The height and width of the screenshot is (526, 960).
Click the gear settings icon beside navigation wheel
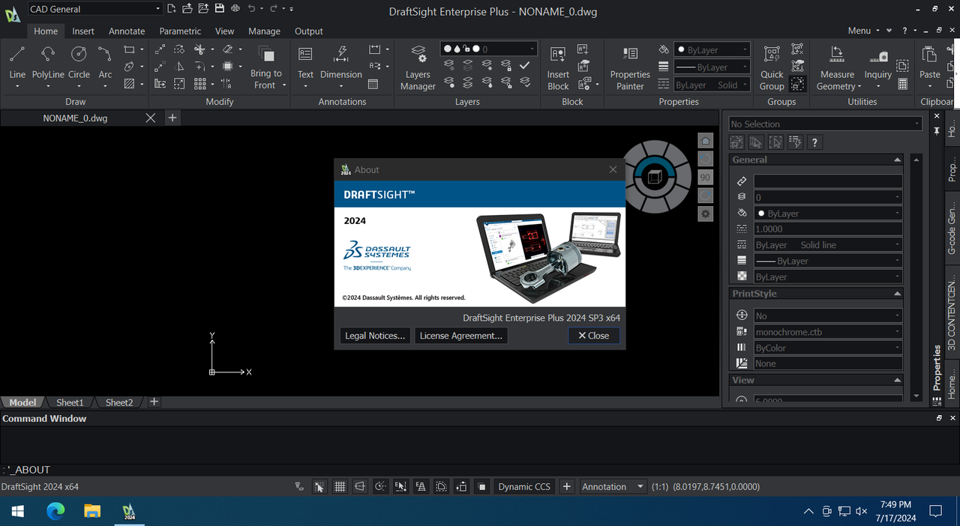coord(705,214)
